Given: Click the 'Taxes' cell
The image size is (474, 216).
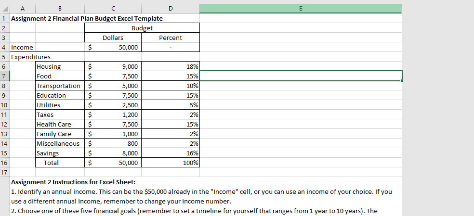Looking at the screenshot, I should (x=60, y=115).
